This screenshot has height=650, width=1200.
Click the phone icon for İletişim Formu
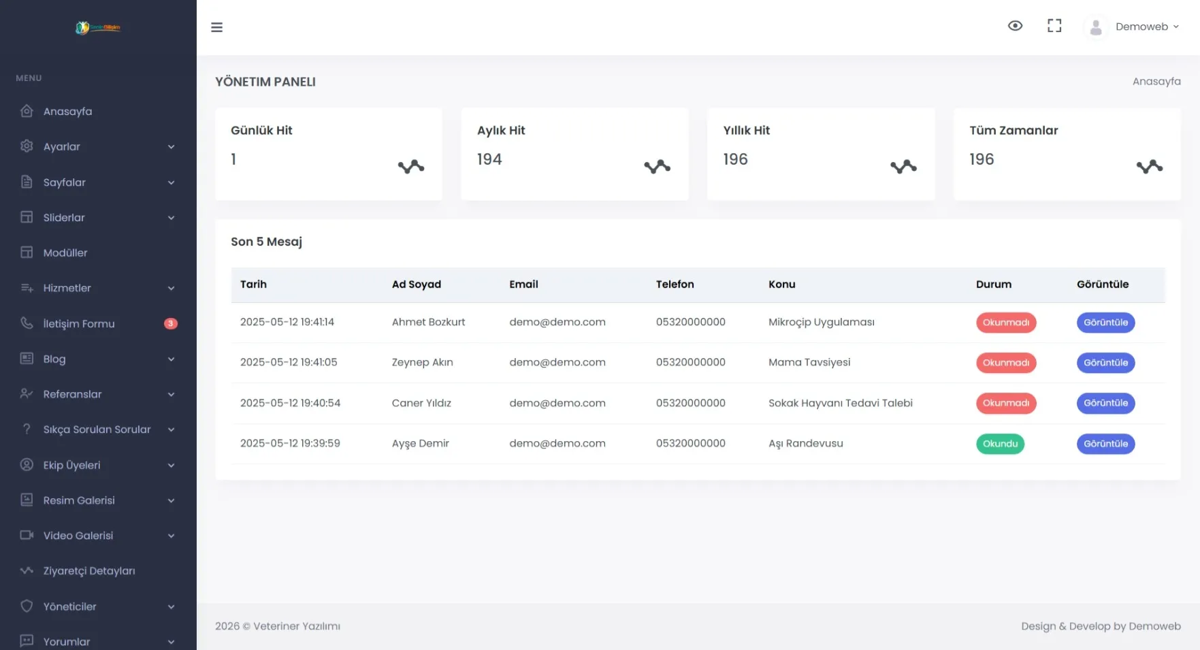27,323
